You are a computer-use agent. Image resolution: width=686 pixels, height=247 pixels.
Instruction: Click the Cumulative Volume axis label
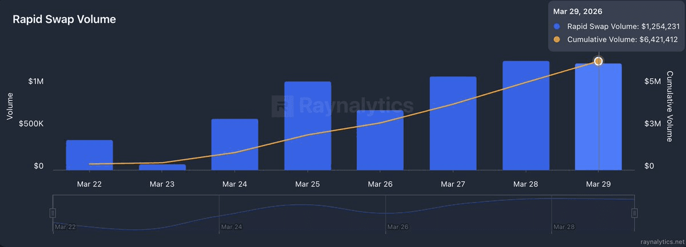coord(670,106)
